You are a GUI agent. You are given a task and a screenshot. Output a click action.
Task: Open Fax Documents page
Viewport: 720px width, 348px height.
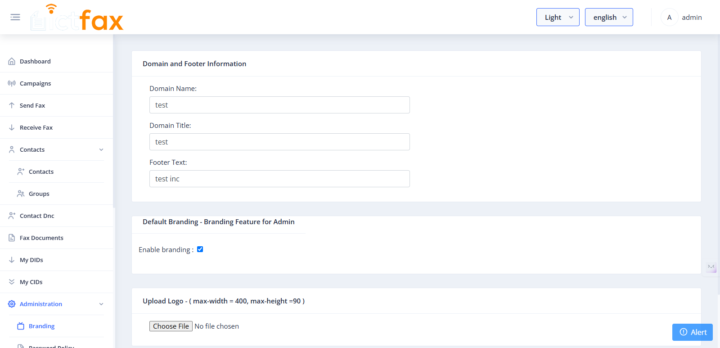pyautogui.click(x=56, y=238)
